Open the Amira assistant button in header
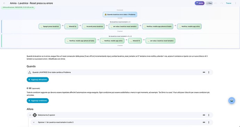Viewport: 240px width, 127px height. coord(199,3)
